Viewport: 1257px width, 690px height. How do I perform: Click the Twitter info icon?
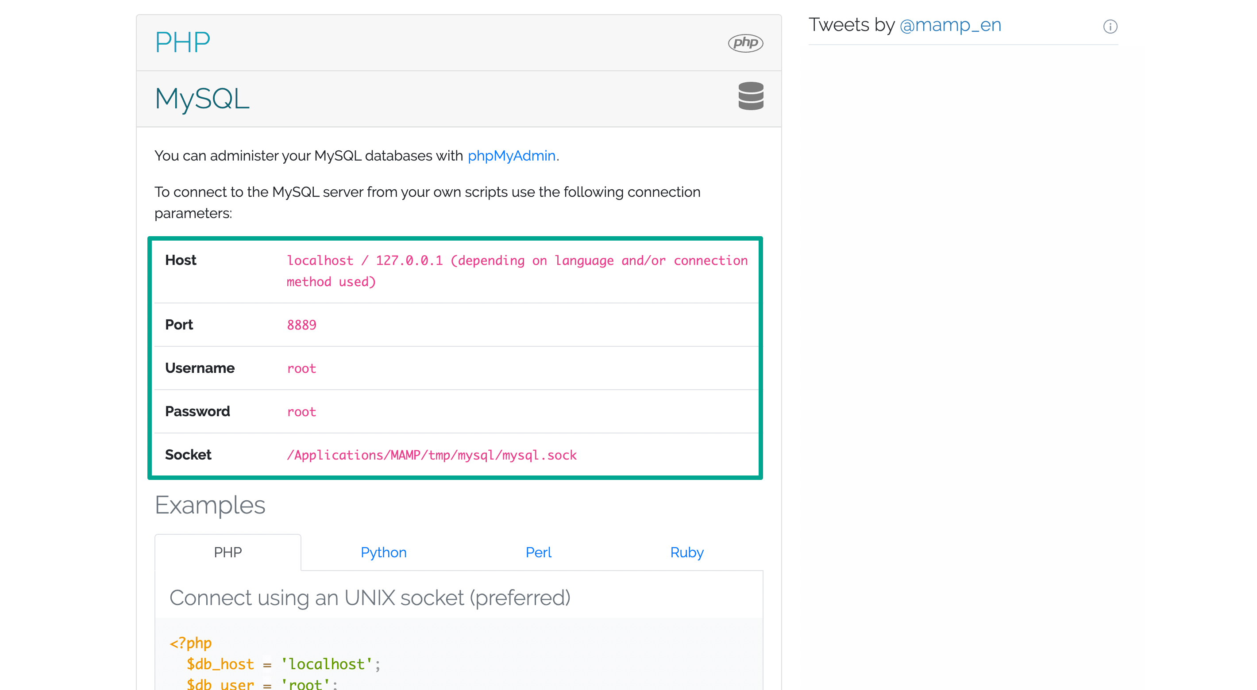point(1110,27)
